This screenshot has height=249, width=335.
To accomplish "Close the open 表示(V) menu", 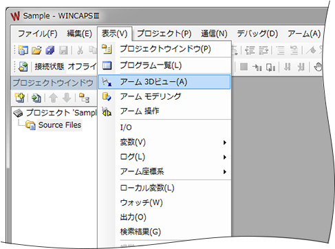I will pos(114,34).
